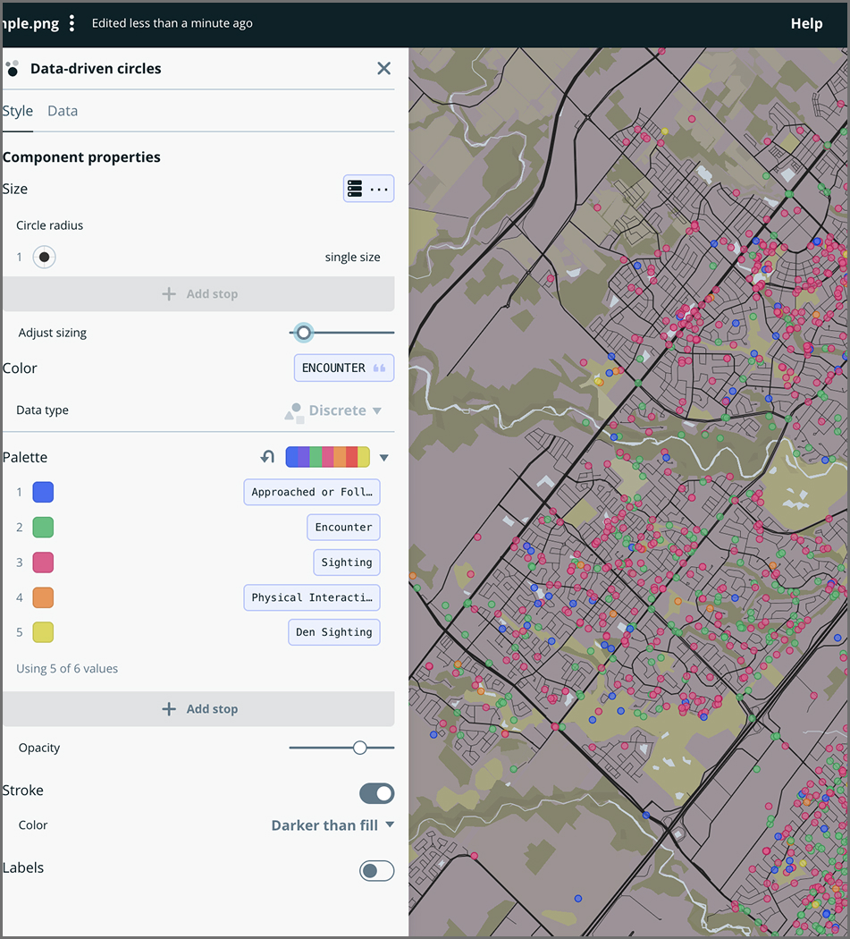Reverse the palette using the curved arrow icon
The width and height of the screenshot is (850, 939).
coord(266,456)
